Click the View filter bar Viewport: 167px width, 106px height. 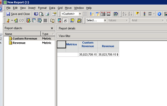(x=112, y=36)
